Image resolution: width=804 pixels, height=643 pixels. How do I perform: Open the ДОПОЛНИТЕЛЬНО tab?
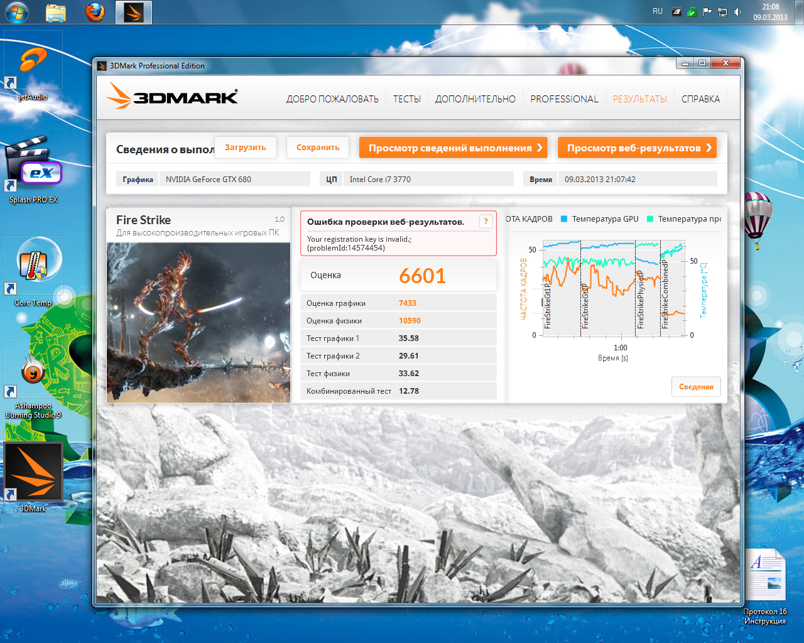click(x=475, y=99)
